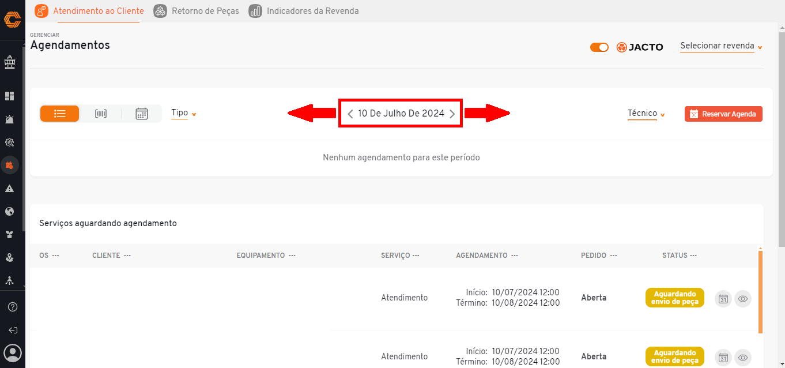Screen dimensions: 785x368
Task: Click the JACTO brand logo
Action: click(640, 47)
